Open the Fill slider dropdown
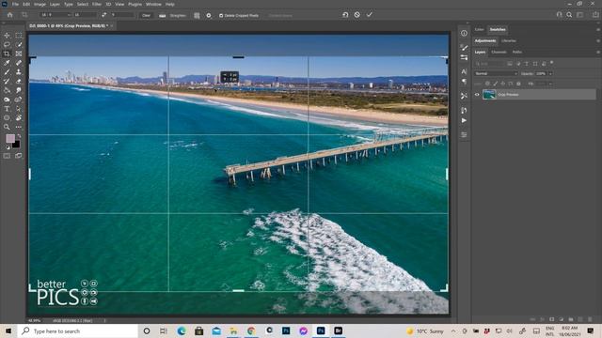Image resolution: width=602 pixels, height=338 pixels. [550, 84]
